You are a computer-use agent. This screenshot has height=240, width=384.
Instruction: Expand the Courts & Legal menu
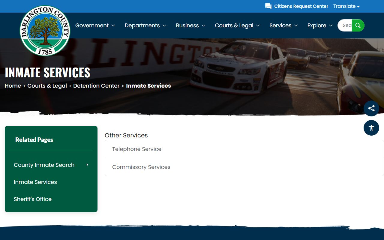point(237,25)
